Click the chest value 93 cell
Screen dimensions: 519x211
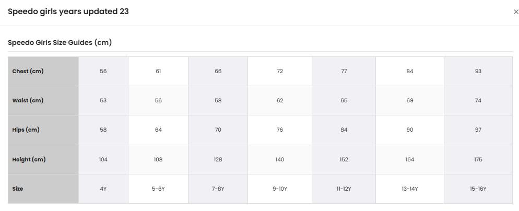pos(478,71)
